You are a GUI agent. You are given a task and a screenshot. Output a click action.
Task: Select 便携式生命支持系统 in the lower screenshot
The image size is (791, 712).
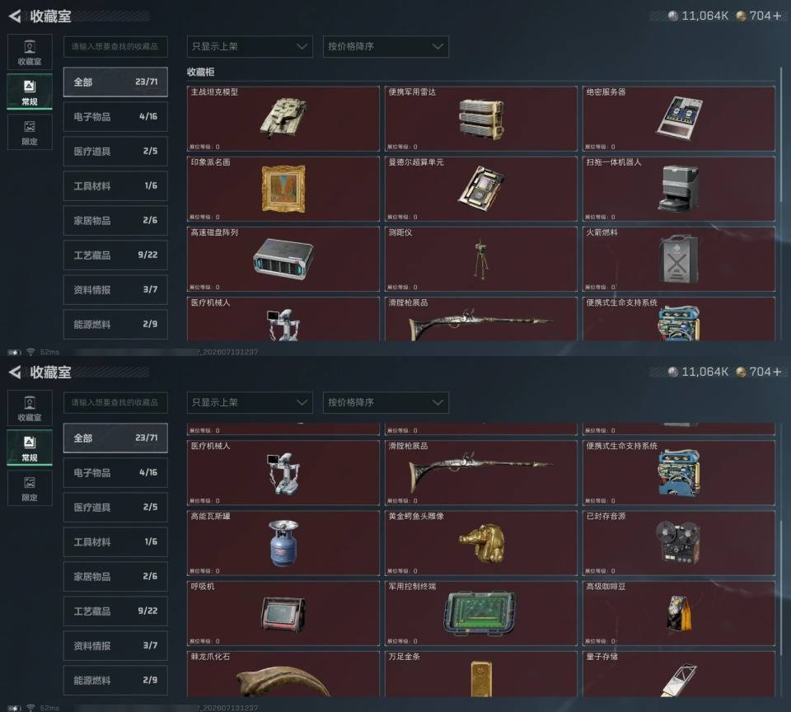click(x=678, y=473)
